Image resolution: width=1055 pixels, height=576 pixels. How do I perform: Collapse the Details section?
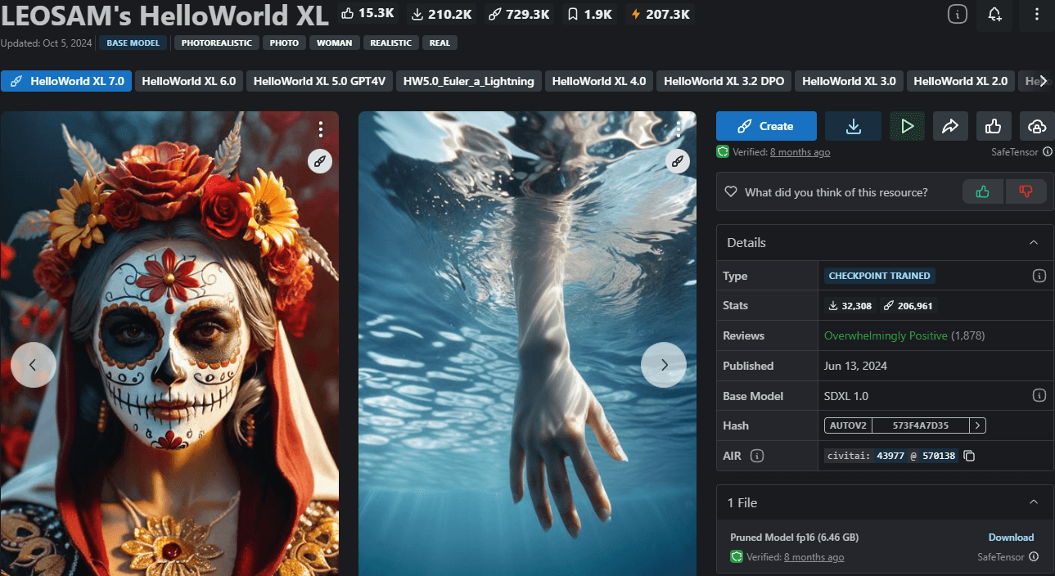(1034, 242)
